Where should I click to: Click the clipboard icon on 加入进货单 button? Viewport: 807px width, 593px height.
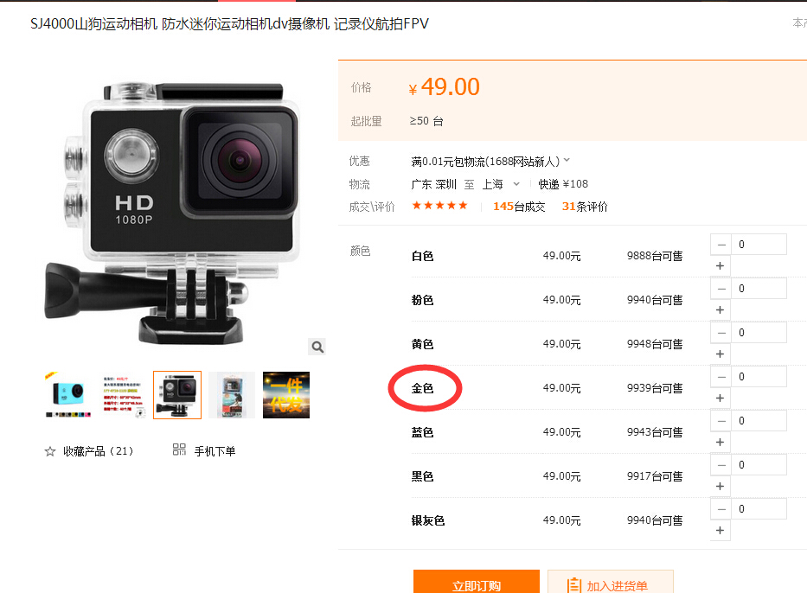(573, 585)
